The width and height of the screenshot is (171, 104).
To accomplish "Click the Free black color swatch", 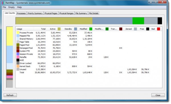I will click(x=148, y=29).
